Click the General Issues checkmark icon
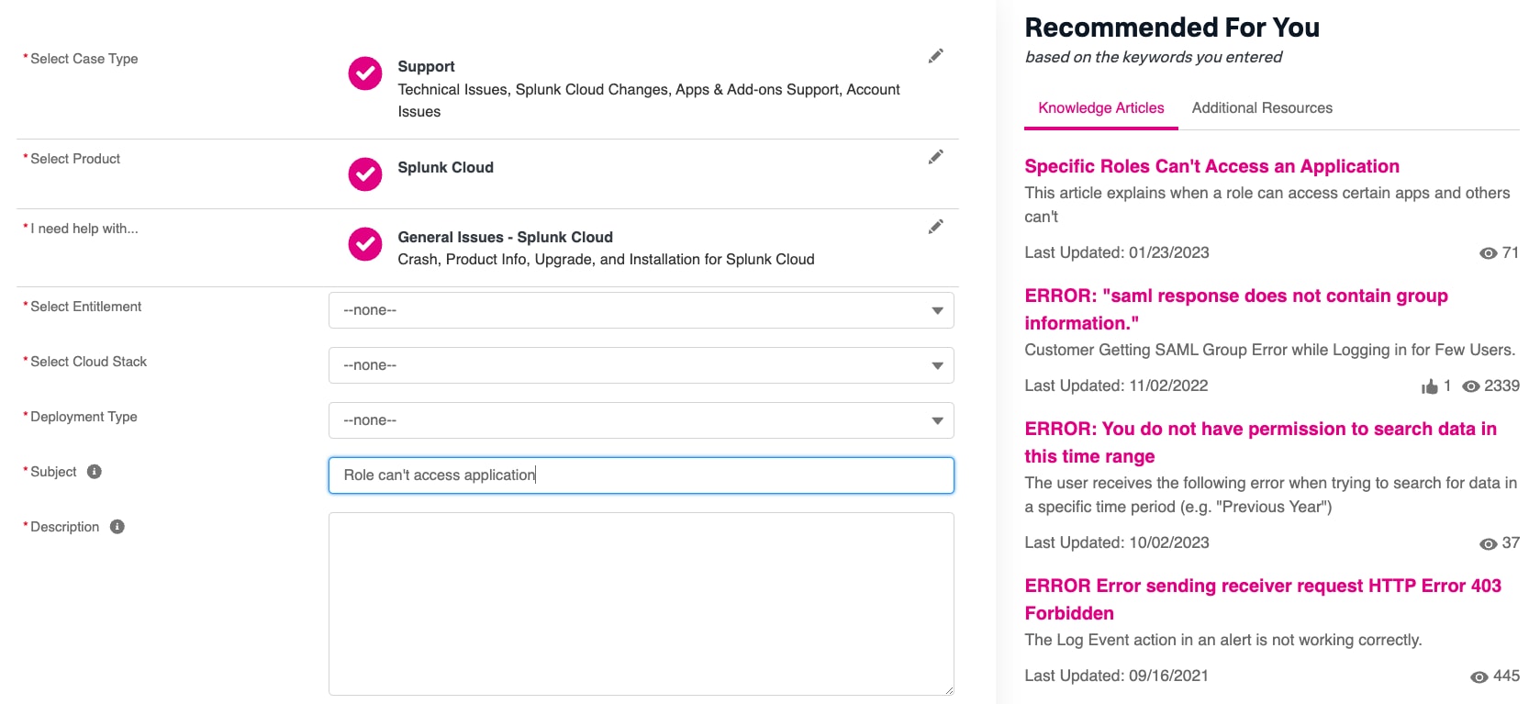1540x704 pixels. click(x=365, y=244)
